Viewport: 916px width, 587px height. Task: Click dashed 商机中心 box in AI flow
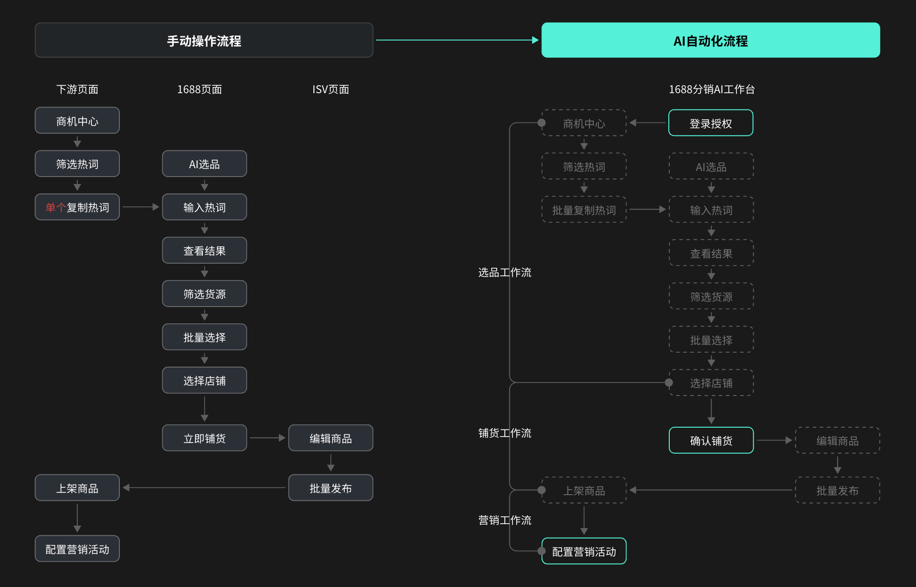[584, 123]
